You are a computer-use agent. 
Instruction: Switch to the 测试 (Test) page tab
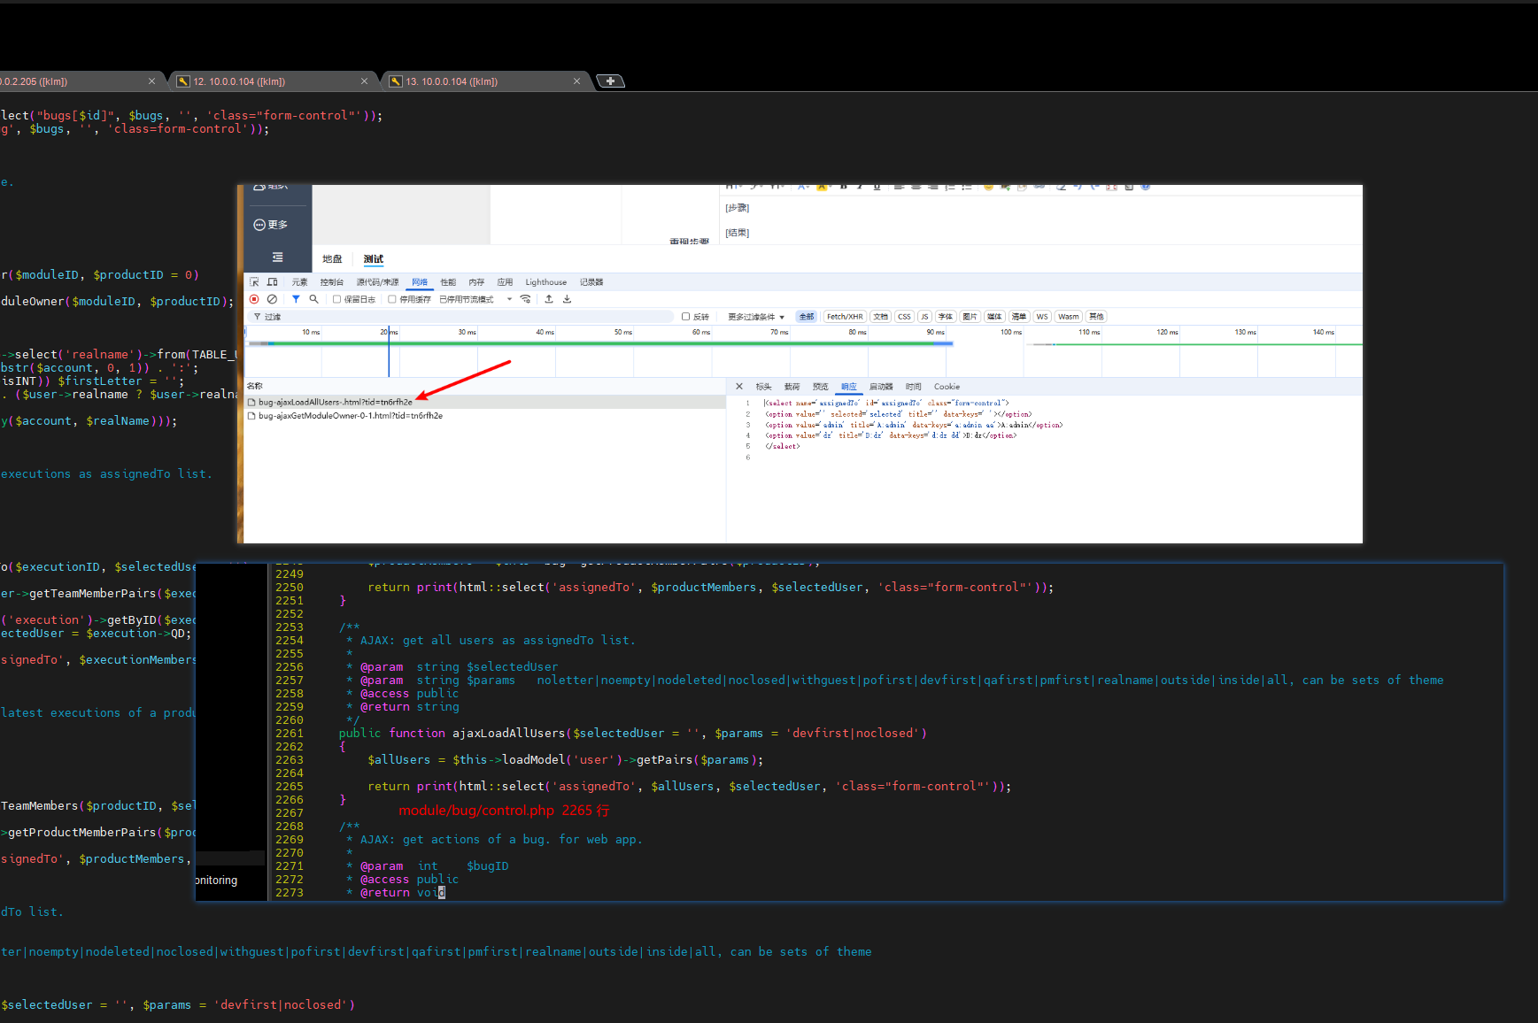tap(374, 259)
